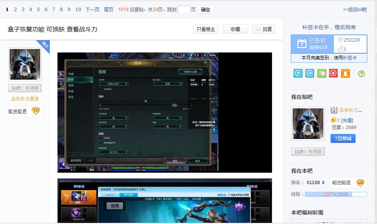377x224 pixels.
Task: Click the 1018 reply count text
Action: [x=123, y=9]
